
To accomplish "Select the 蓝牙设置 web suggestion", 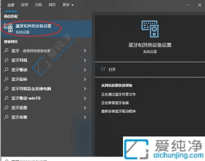I will tap(46, 108).
